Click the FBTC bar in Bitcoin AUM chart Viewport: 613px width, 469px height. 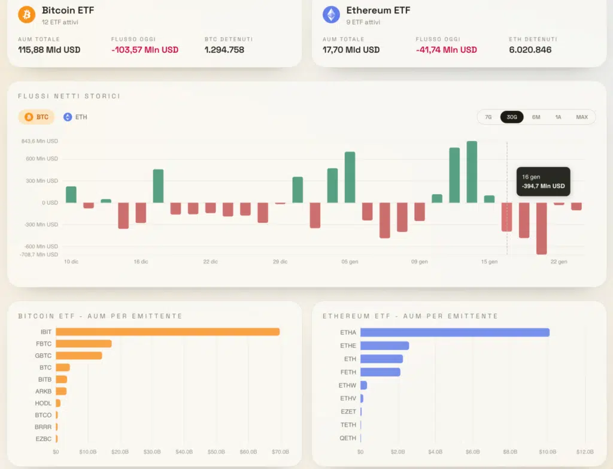(84, 344)
